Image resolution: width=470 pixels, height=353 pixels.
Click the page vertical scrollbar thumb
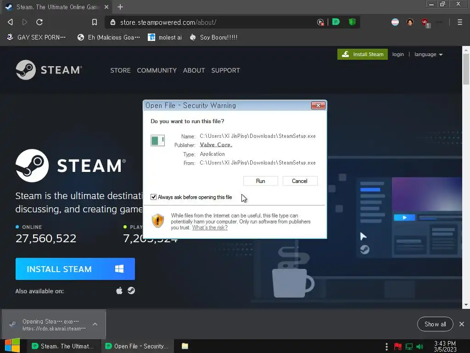coord(466,70)
